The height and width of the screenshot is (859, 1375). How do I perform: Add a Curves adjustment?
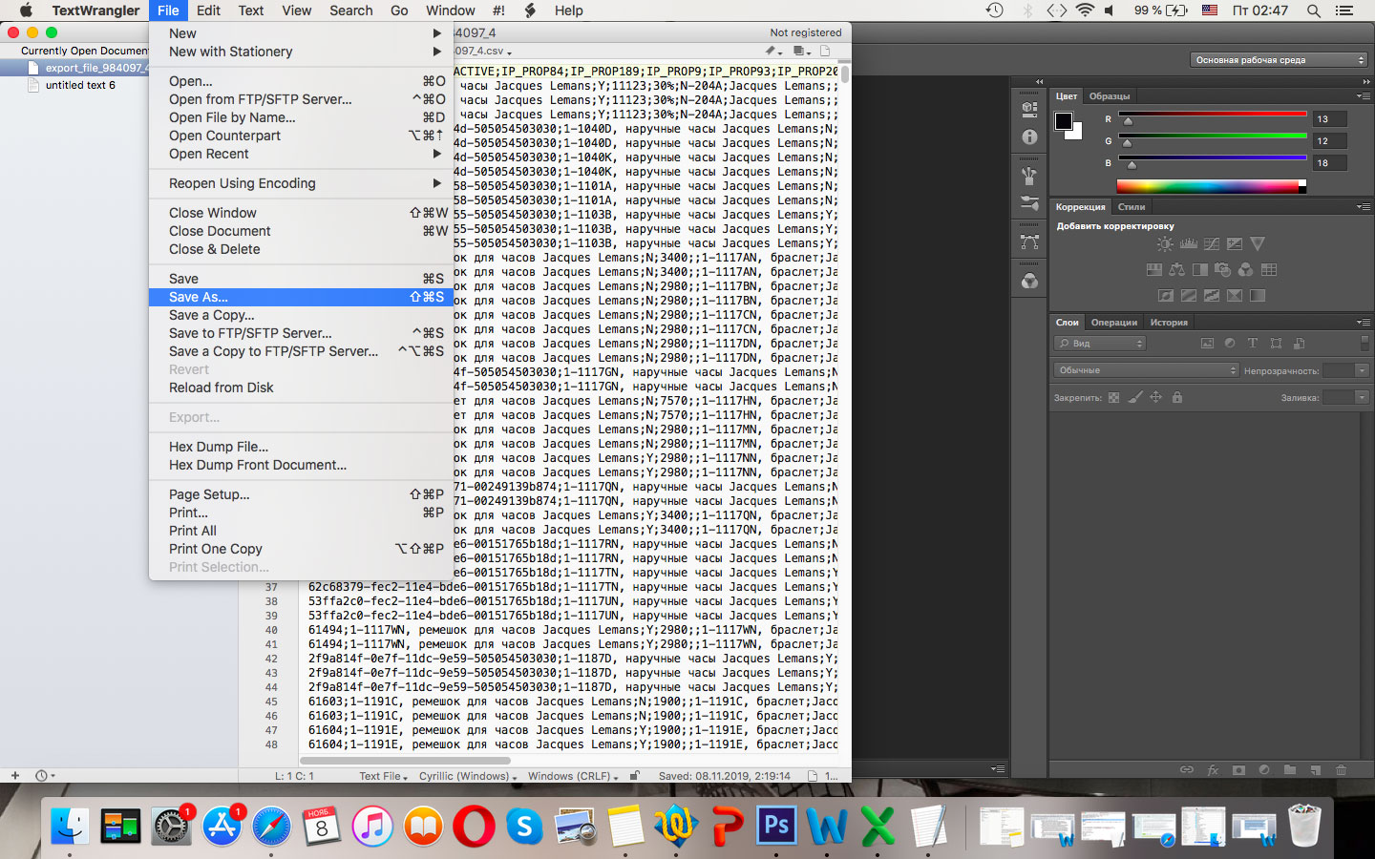pos(1212,244)
